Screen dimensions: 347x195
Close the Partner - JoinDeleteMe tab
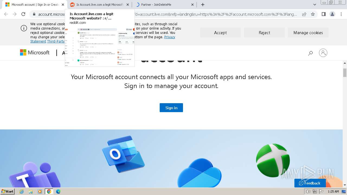[x=193, y=5]
